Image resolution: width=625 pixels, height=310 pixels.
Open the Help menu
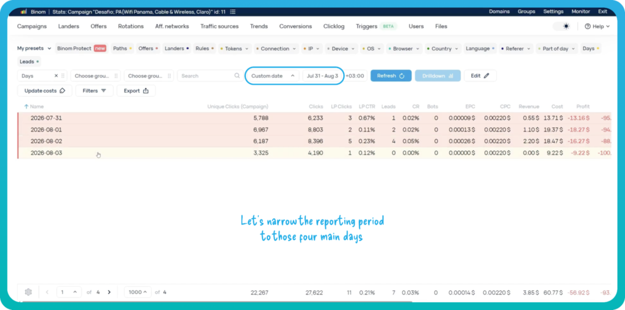click(597, 26)
